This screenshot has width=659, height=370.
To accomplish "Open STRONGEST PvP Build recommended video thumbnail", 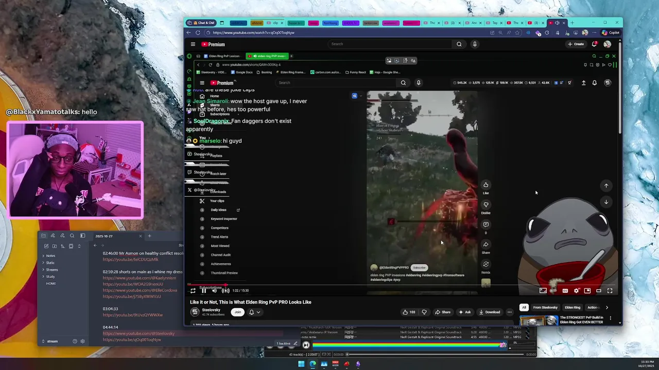I will [x=539, y=321].
